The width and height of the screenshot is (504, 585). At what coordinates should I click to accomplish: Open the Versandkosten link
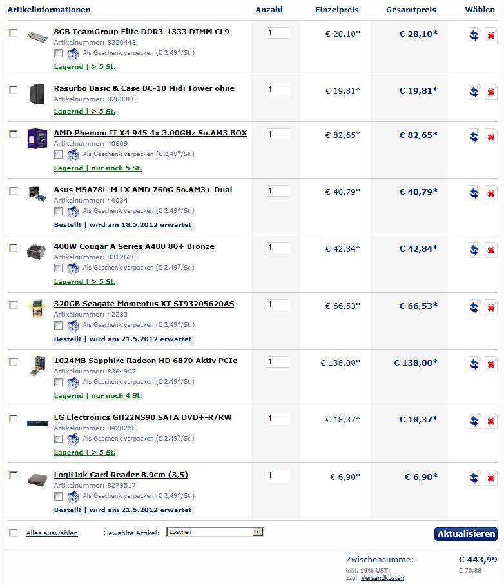point(382,578)
